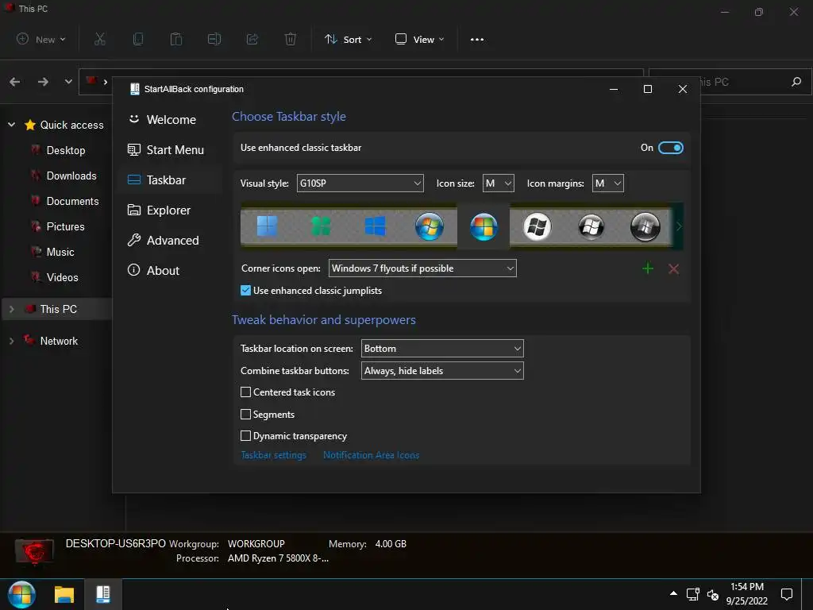
Task: Open the Notification Area Icons link
Action: [372, 455]
